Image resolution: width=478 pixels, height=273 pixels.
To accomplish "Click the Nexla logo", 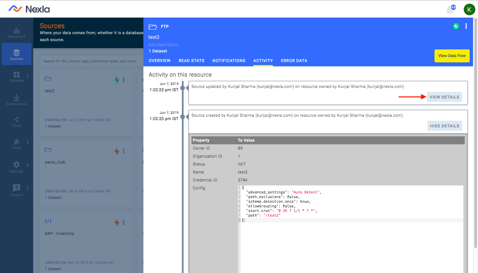I will 29,9.
